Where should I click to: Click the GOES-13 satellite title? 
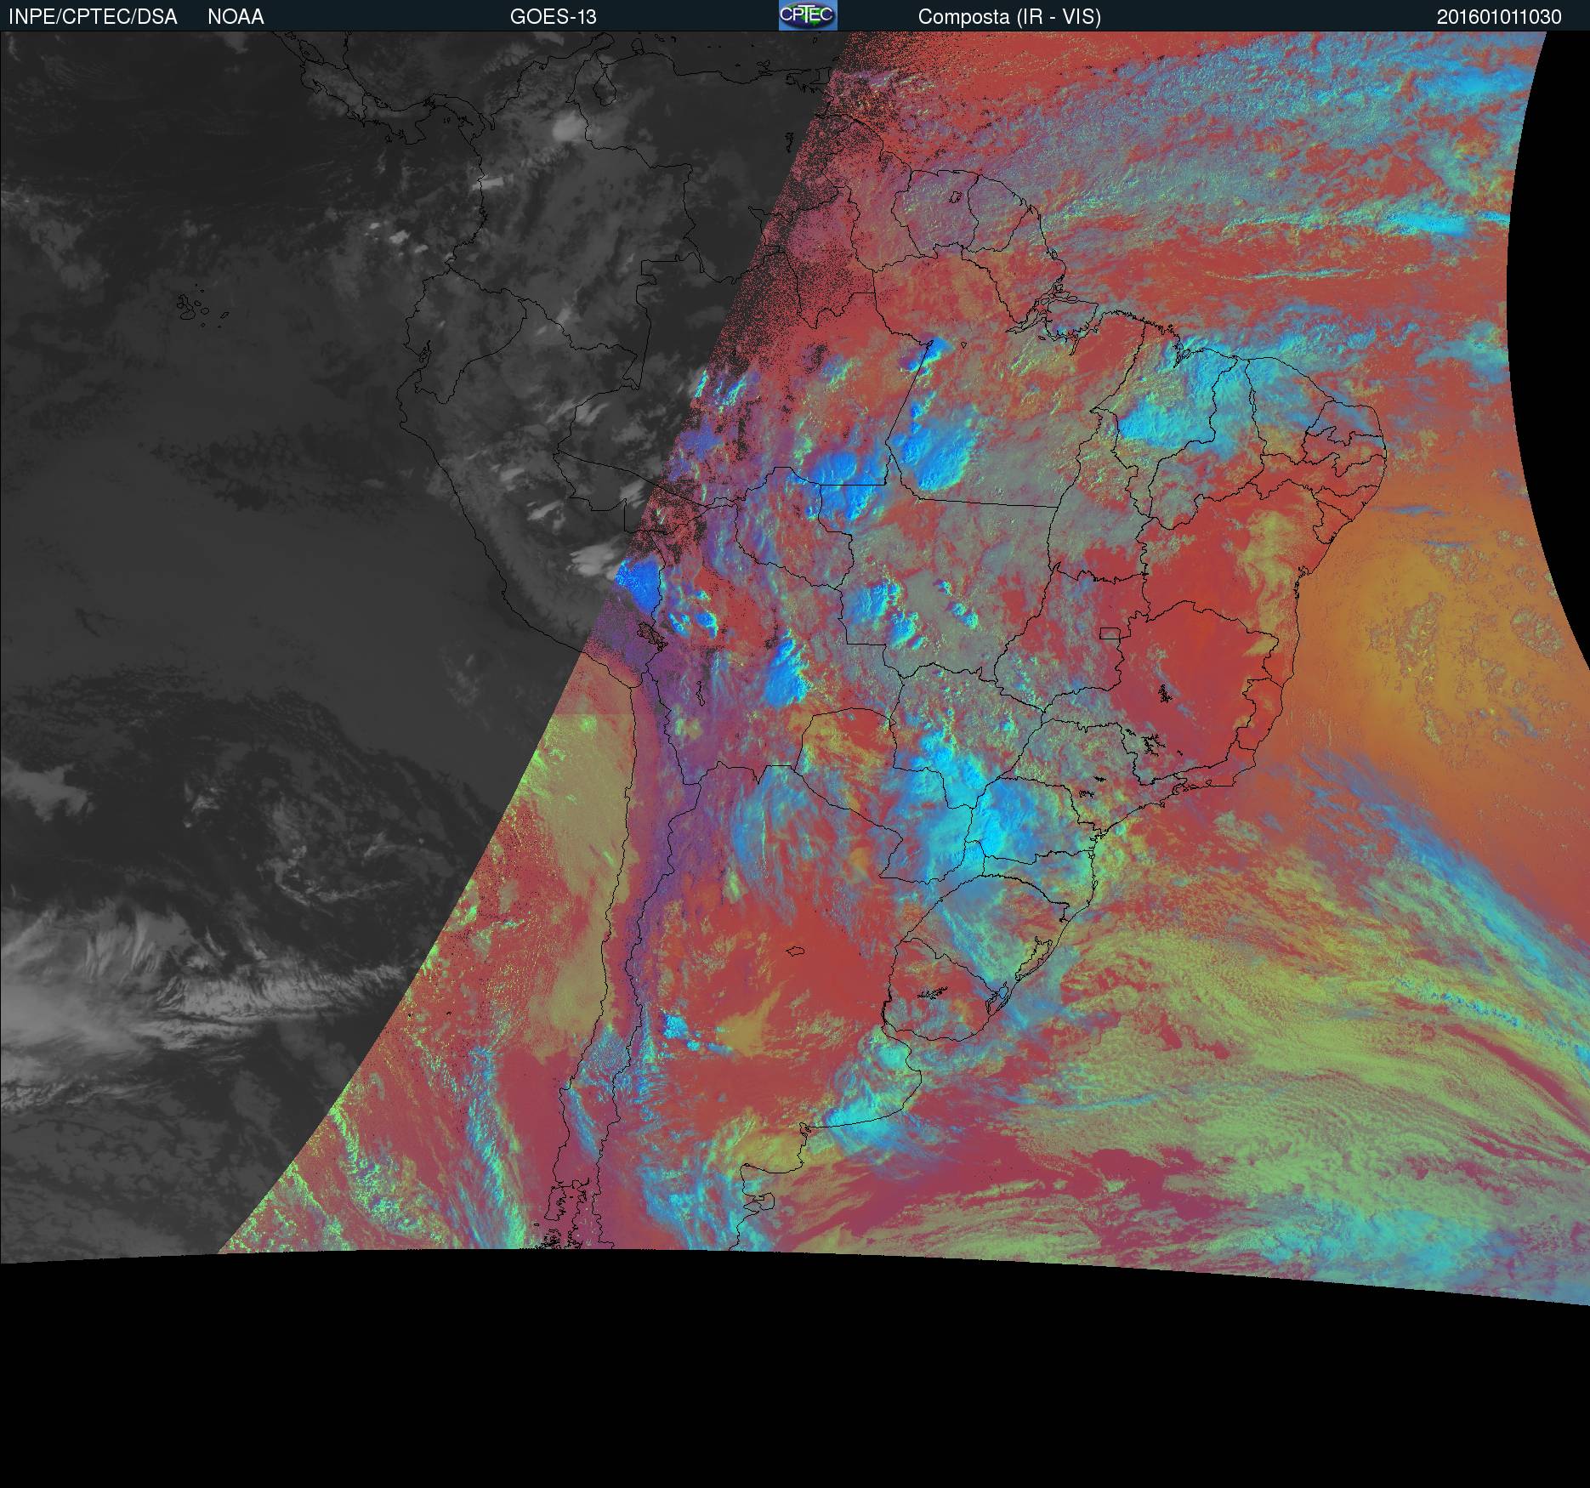(x=553, y=17)
